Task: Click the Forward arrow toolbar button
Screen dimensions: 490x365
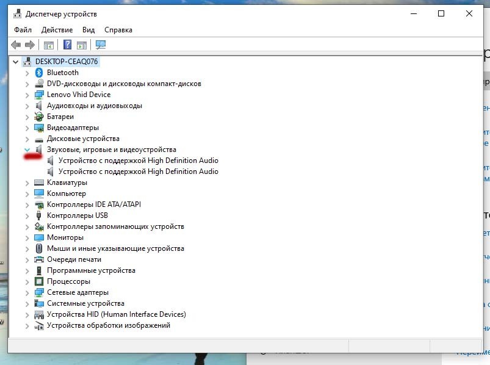Action: click(x=30, y=45)
